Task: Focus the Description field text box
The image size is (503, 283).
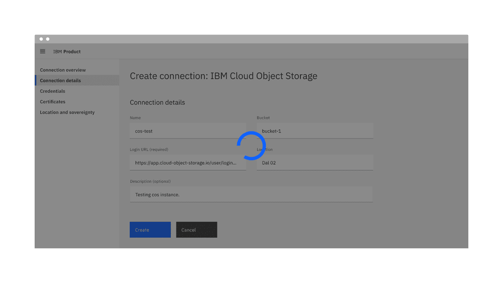Action: click(x=251, y=195)
